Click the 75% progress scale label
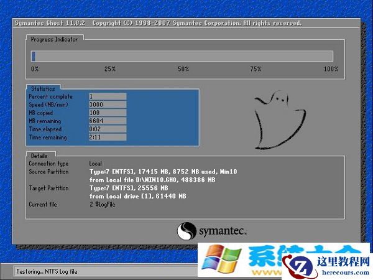373x280 pixels. (256, 69)
